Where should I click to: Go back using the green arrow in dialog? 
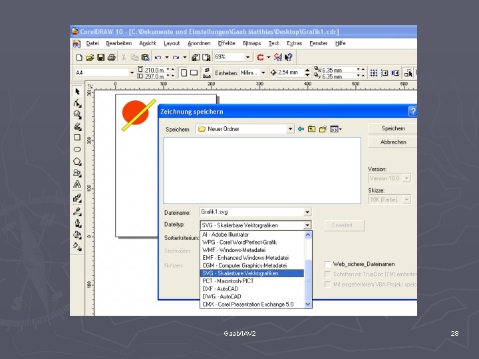pos(301,129)
